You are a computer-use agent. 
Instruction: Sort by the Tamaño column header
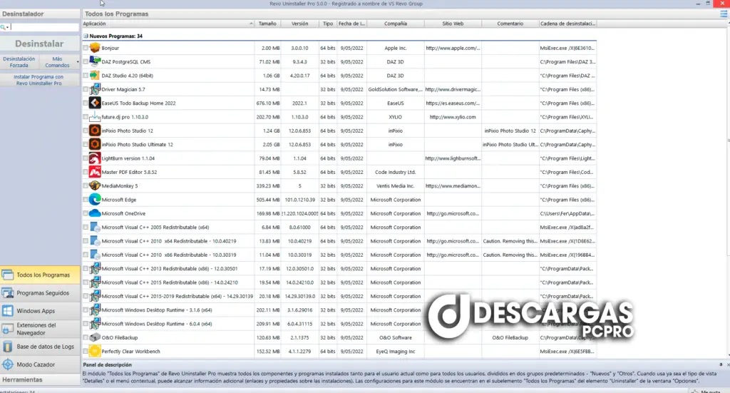click(x=267, y=24)
